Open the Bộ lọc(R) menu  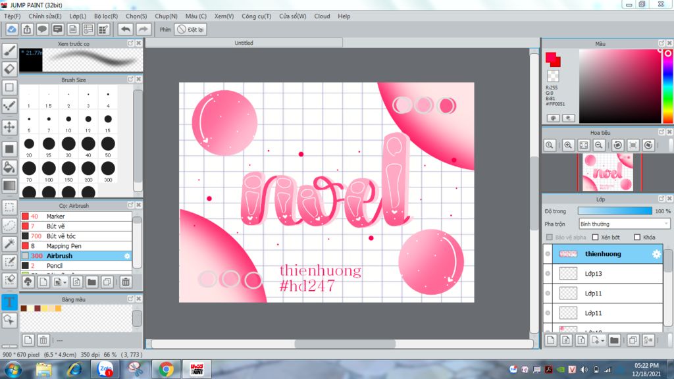pyautogui.click(x=106, y=16)
